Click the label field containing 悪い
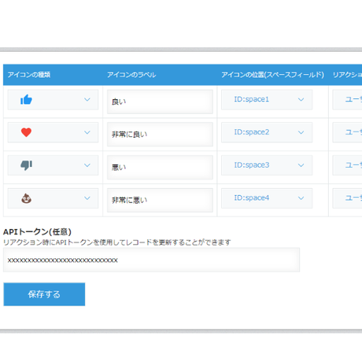362x362 pixels. point(160,168)
